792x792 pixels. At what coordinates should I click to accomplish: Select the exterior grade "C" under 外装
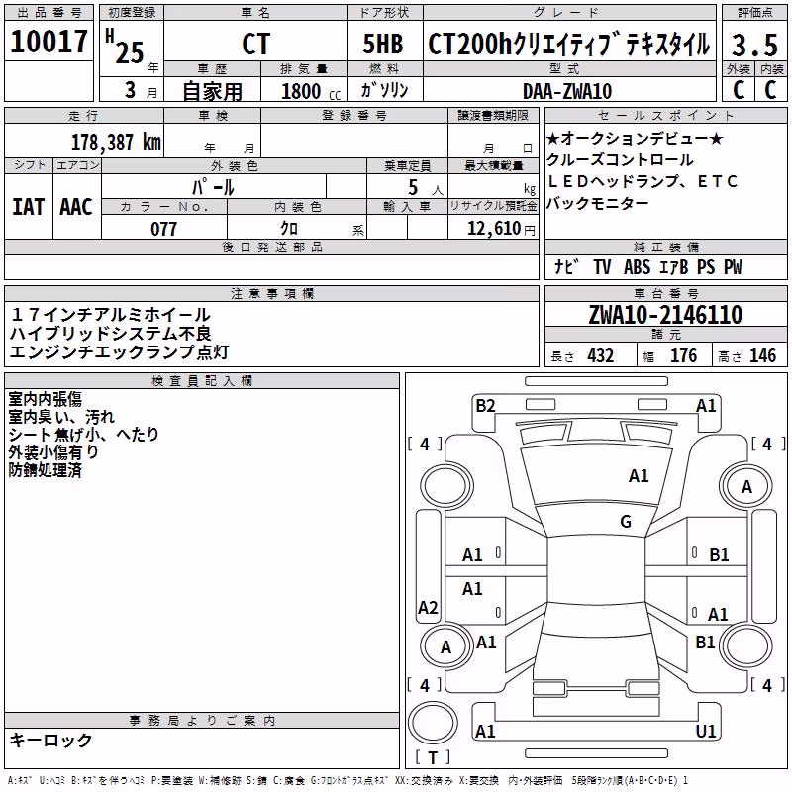[x=739, y=90]
